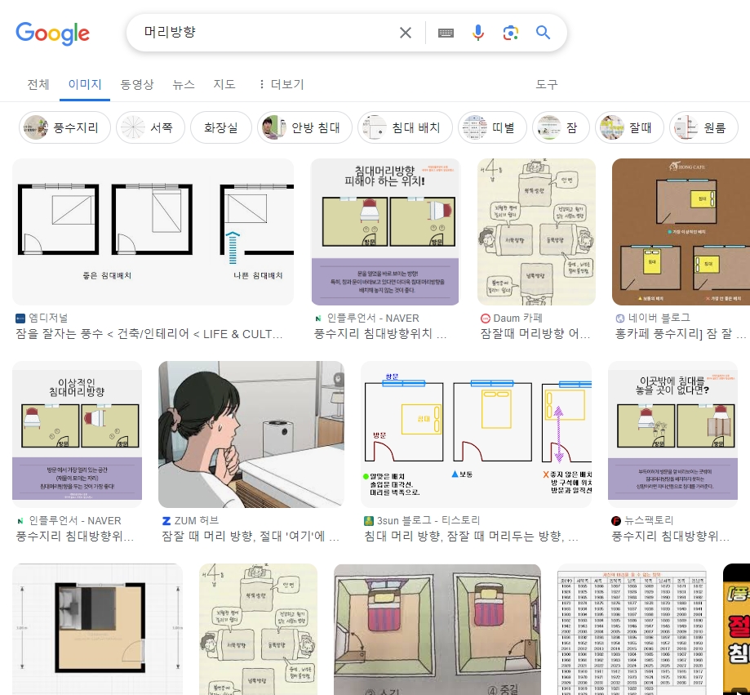Screen dimensions: 750x695
Task: Toggle the 침대 배치 filter chip
Action: coord(405,127)
